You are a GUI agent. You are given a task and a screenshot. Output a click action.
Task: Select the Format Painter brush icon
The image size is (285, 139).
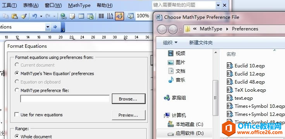pos(24,16)
